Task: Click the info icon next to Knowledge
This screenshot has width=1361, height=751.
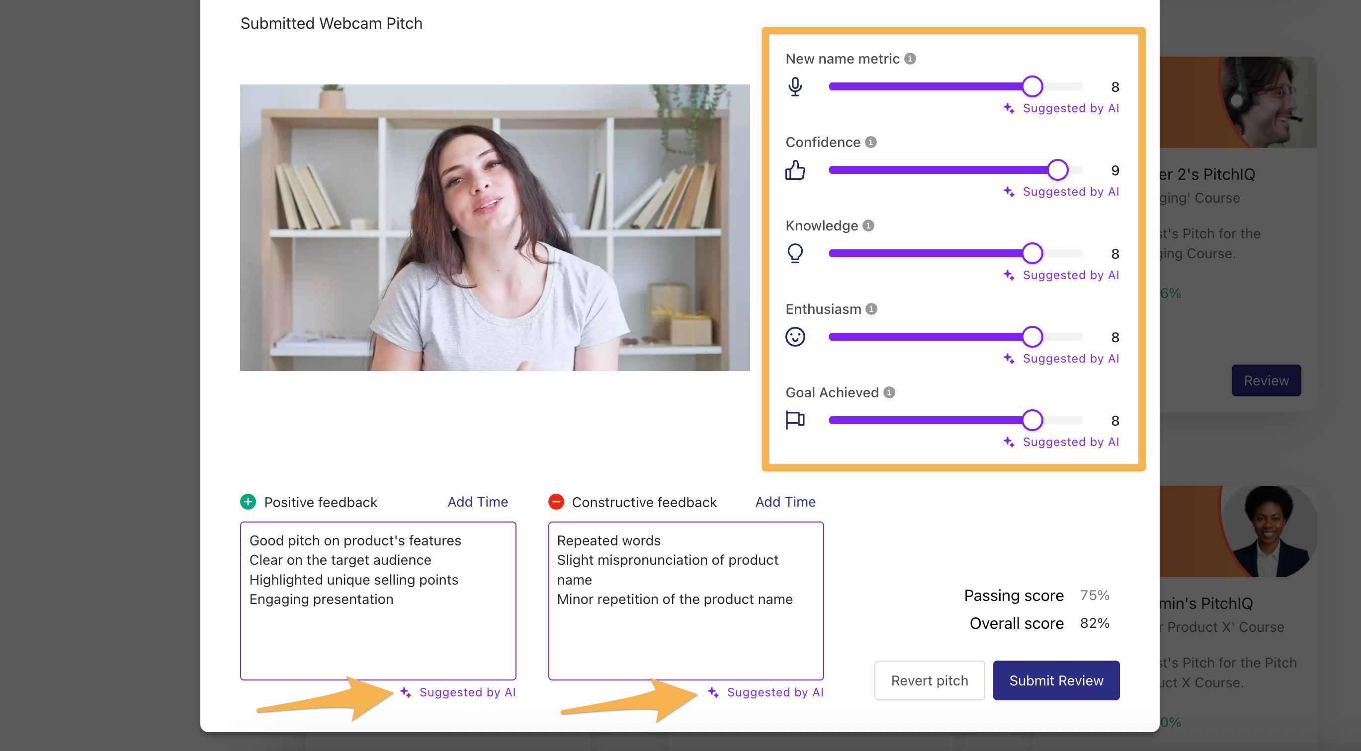Action: (x=868, y=225)
